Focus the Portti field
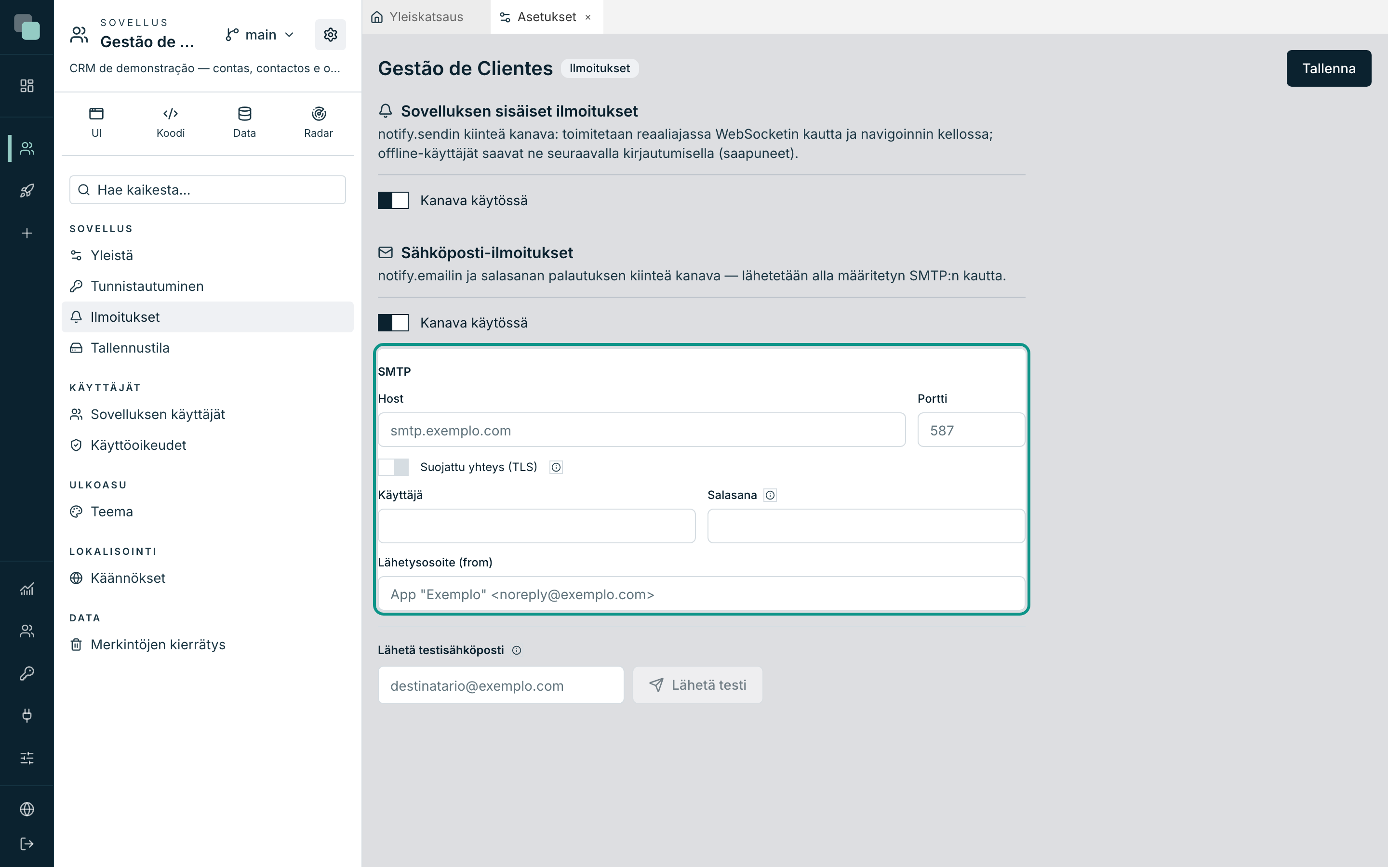 (x=971, y=430)
